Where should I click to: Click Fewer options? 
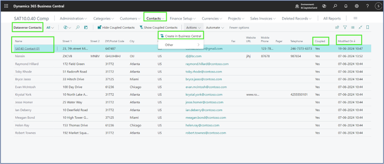[x=239, y=27]
